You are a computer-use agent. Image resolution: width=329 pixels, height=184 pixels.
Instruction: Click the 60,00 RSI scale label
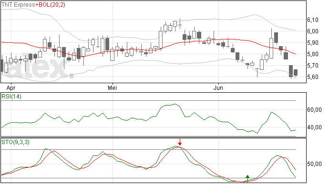point(314,110)
